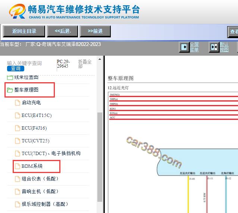Click the 整车原理图 page heading
Viewport: 238px width, 213px height.
tap(120, 78)
